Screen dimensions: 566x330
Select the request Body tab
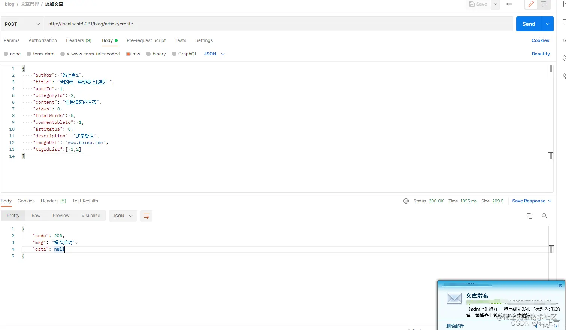tap(109, 40)
